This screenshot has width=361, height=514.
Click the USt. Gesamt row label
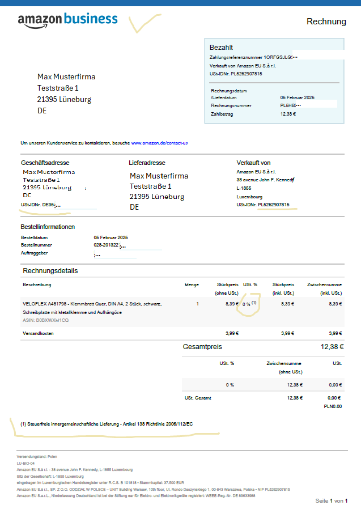coord(198,398)
